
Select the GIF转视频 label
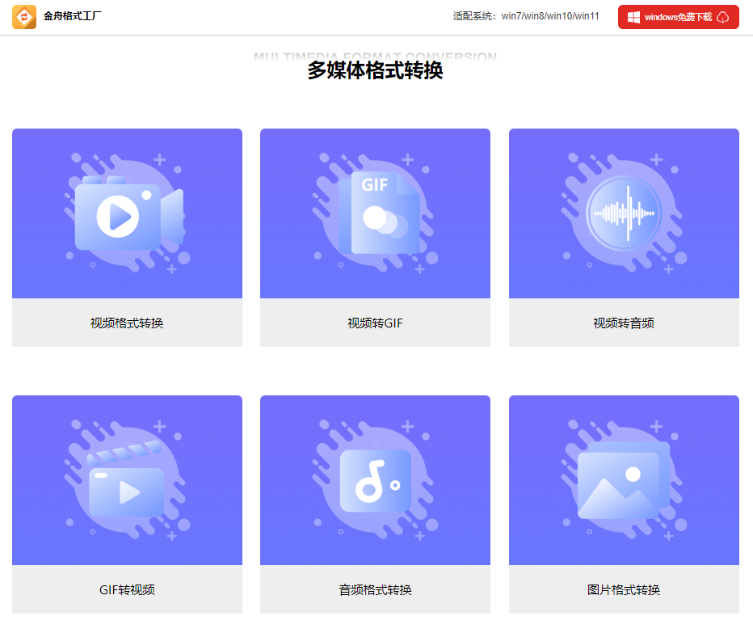pyautogui.click(x=127, y=589)
